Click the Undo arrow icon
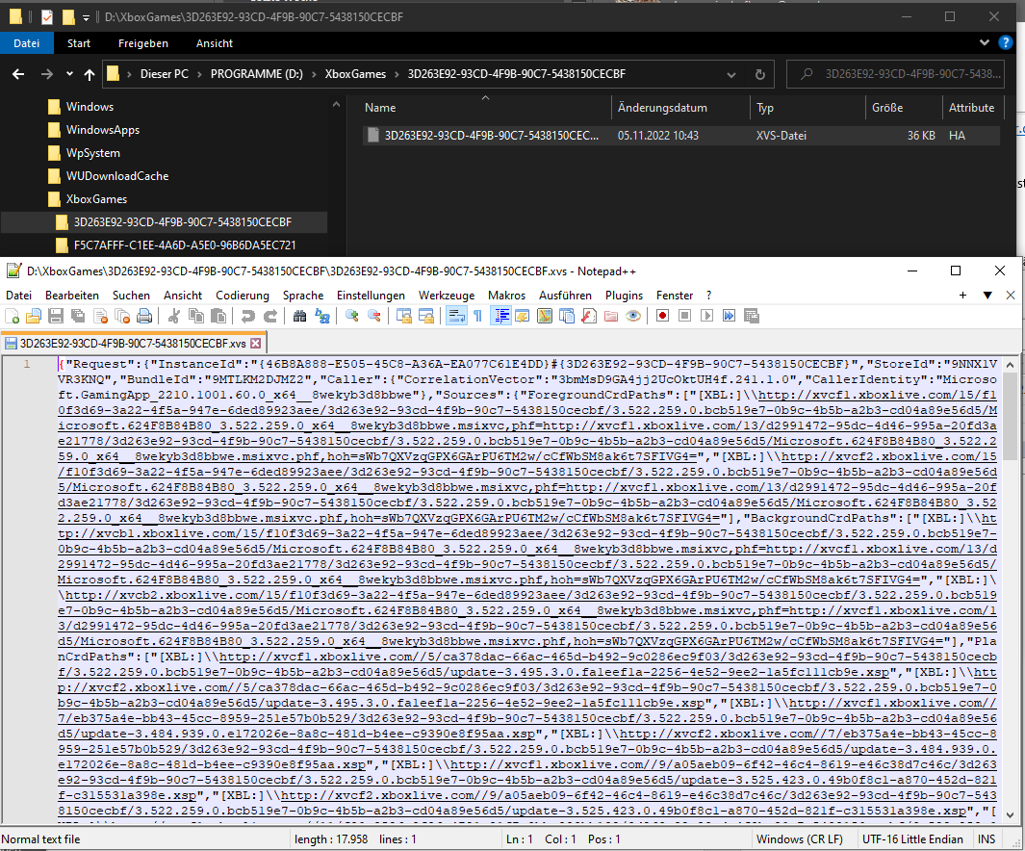This screenshot has width=1025, height=851. click(x=247, y=317)
